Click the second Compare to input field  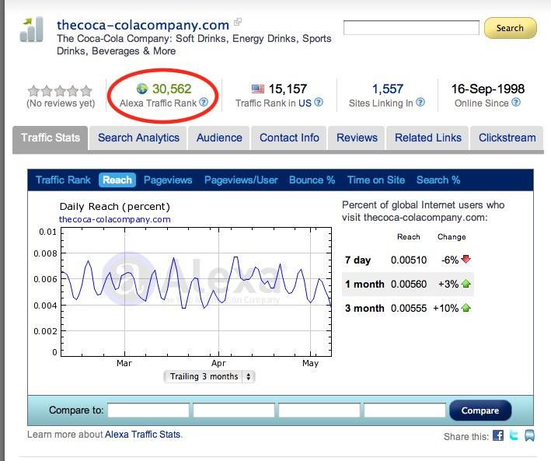(234, 410)
